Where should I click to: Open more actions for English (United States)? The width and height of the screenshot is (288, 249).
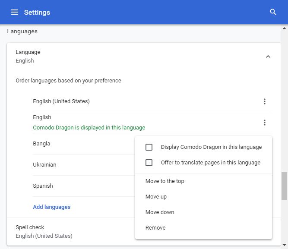[265, 101]
